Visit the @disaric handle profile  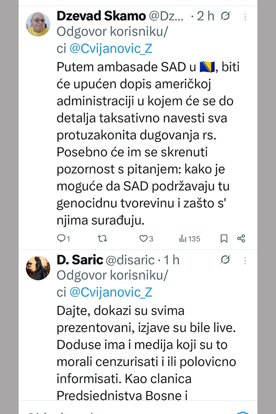point(130,260)
